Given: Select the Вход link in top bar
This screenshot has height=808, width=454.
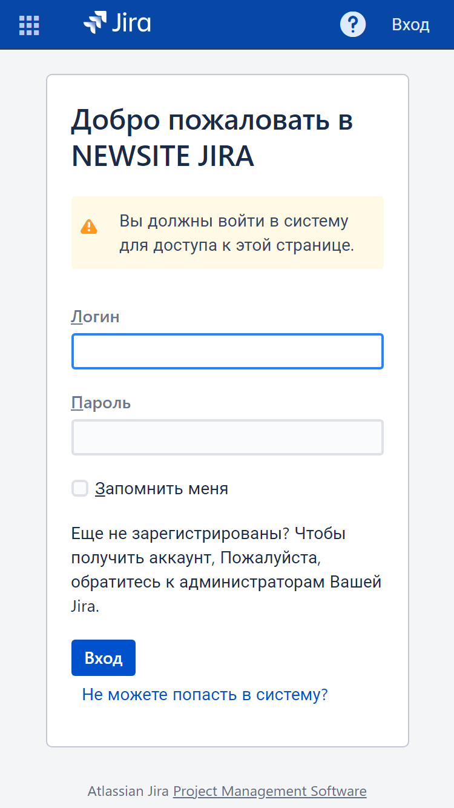Looking at the screenshot, I should tap(410, 25).
